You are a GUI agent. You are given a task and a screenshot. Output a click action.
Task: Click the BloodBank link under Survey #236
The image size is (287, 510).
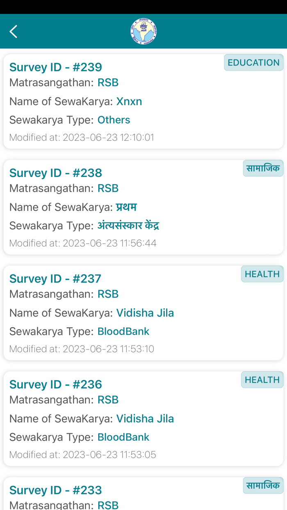click(x=123, y=437)
